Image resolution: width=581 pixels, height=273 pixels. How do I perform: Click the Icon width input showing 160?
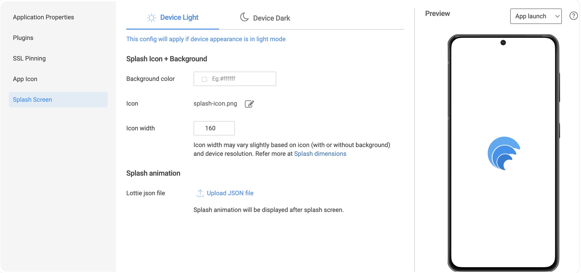(214, 128)
